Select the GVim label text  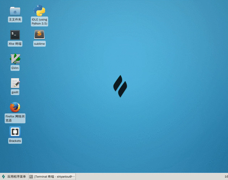pos(15,68)
